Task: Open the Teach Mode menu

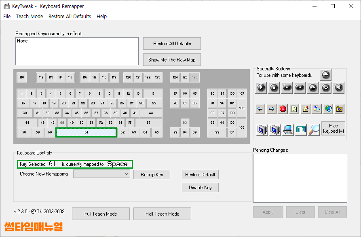Action: pyautogui.click(x=30, y=16)
